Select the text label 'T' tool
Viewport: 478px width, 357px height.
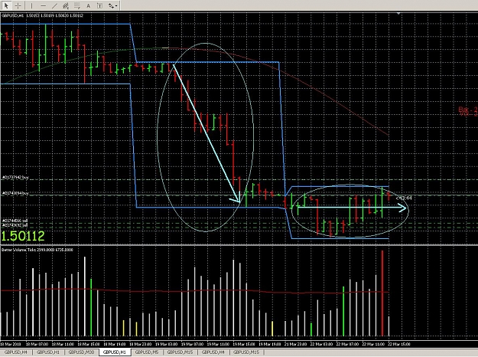click(x=99, y=5)
